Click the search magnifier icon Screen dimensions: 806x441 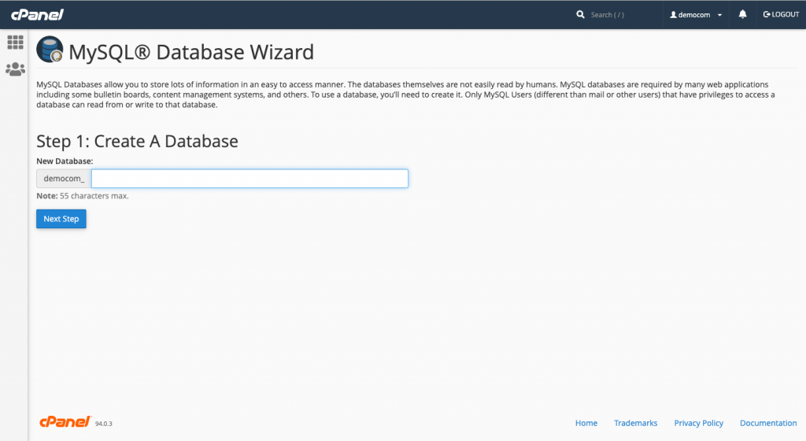click(580, 14)
